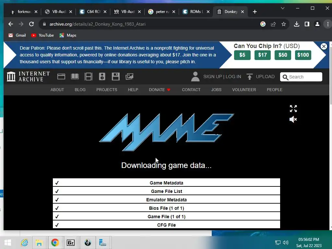Share this page via address bar icon

click(x=273, y=24)
